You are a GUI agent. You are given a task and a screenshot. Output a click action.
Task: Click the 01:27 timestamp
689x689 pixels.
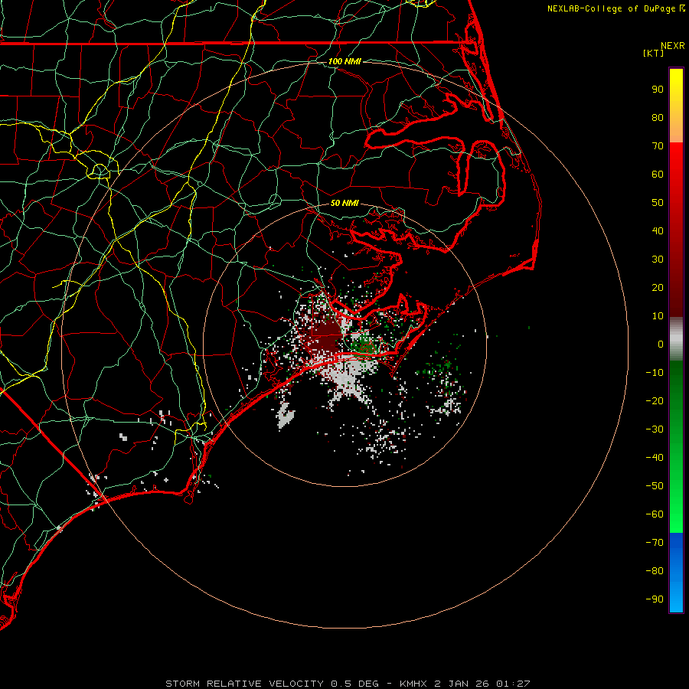pos(513,684)
